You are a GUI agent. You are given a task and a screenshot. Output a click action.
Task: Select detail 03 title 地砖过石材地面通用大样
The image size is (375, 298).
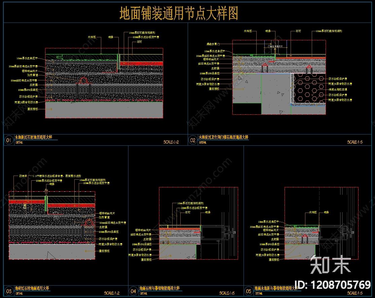click(32, 288)
